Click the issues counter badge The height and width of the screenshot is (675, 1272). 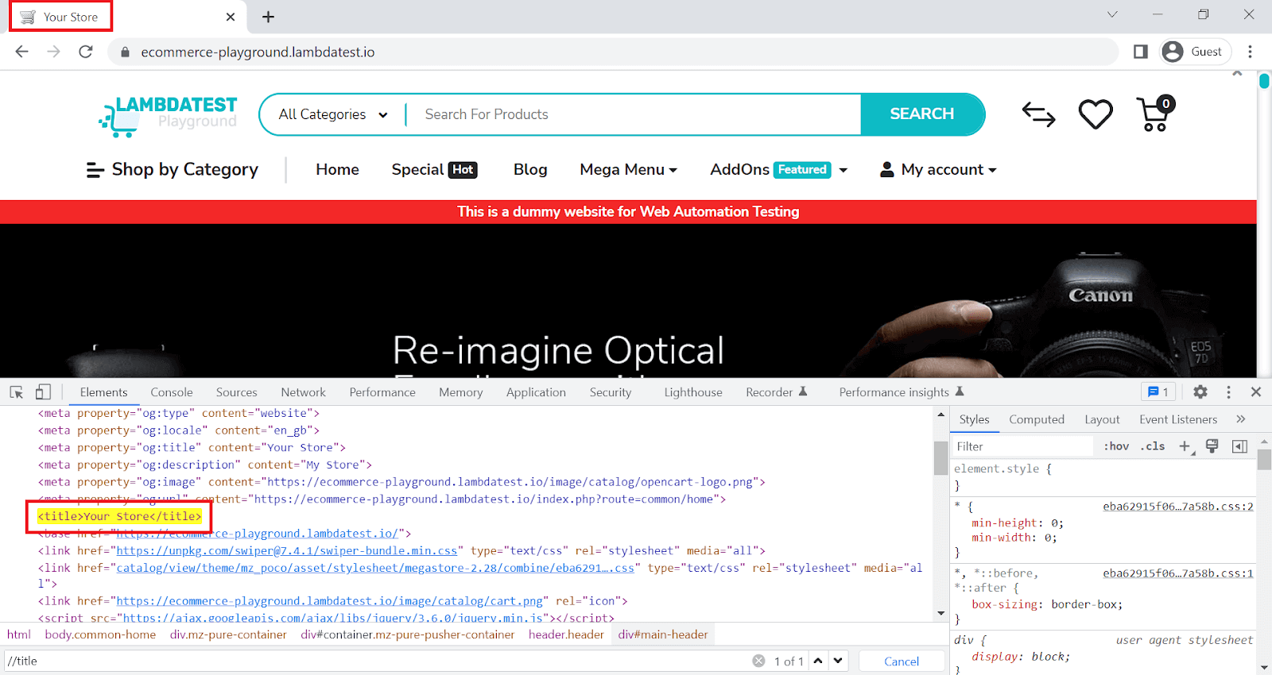click(1158, 392)
